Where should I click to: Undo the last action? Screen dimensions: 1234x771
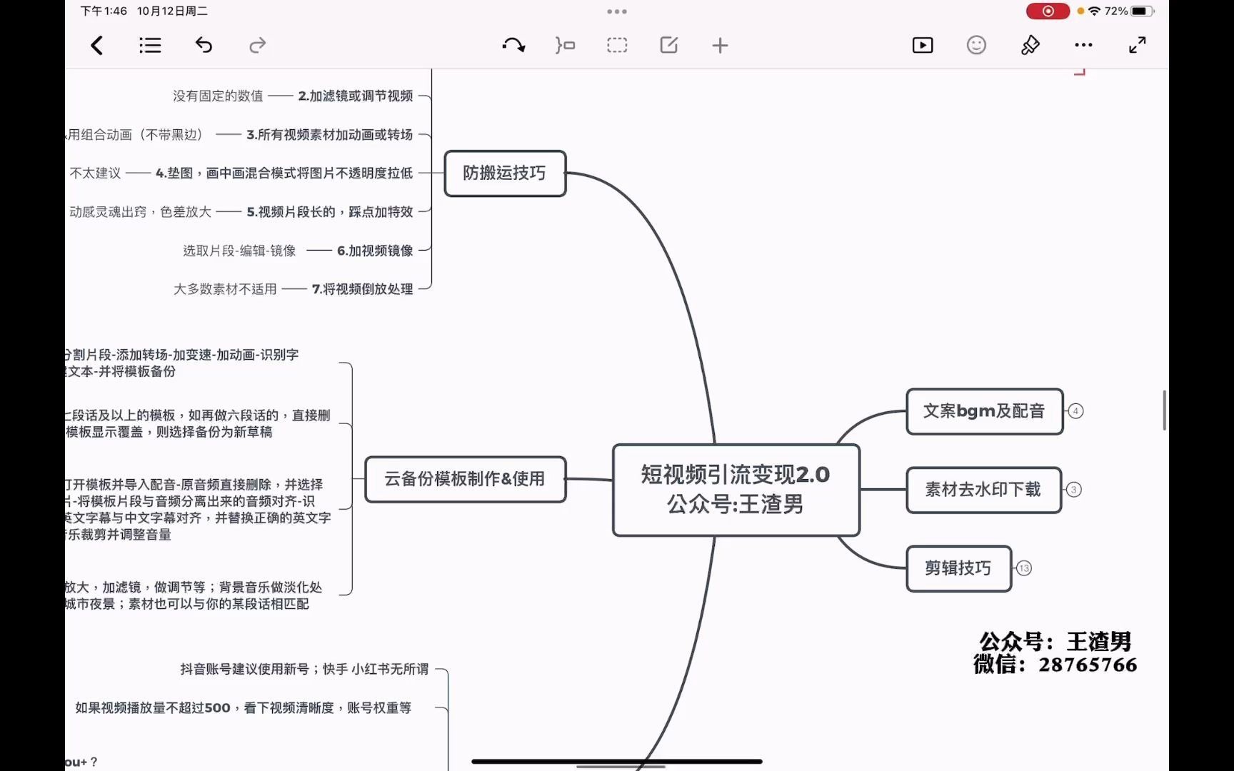point(204,46)
